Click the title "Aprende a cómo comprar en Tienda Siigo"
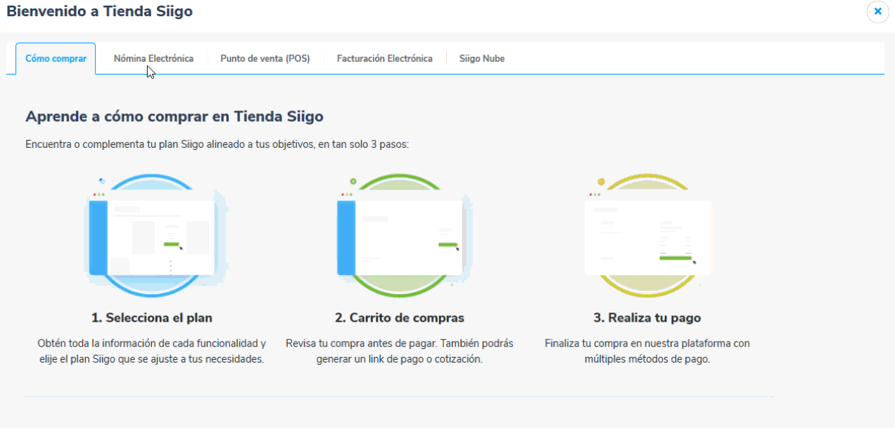This screenshot has height=428, width=895. (174, 116)
